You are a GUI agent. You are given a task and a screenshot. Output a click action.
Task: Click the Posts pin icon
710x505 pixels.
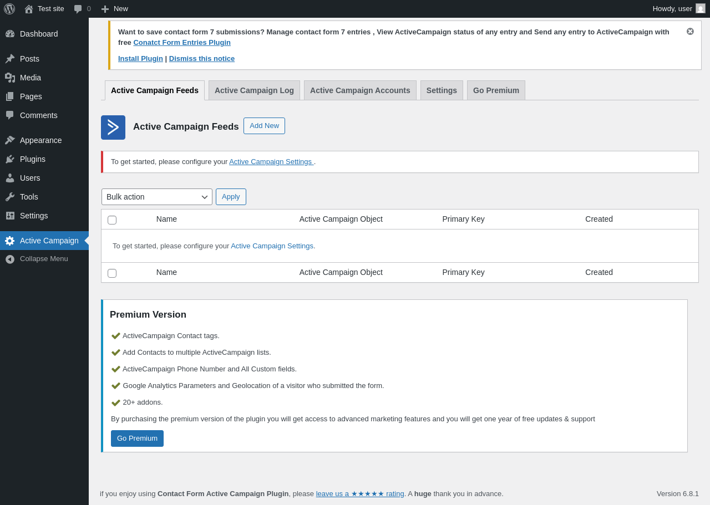(x=10, y=59)
